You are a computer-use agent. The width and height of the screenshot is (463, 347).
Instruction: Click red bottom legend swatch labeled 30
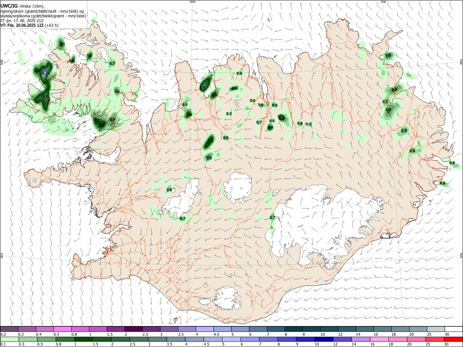tap(454, 339)
